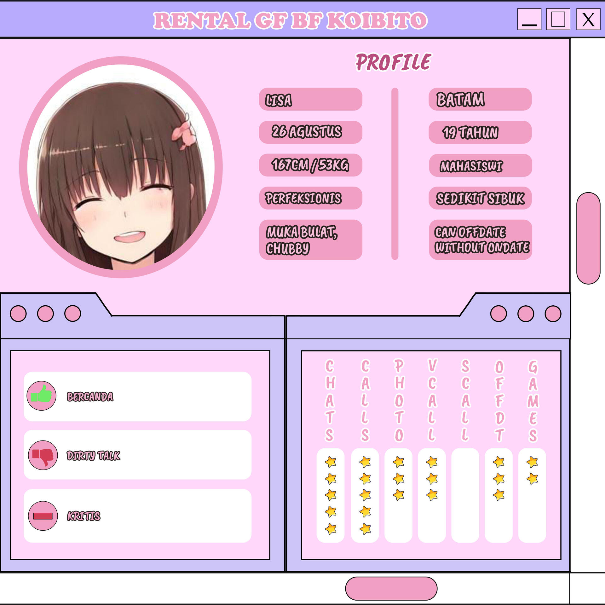Click the top star under Offdt column
The height and width of the screenshot is (605, 605).
(499, 462)
